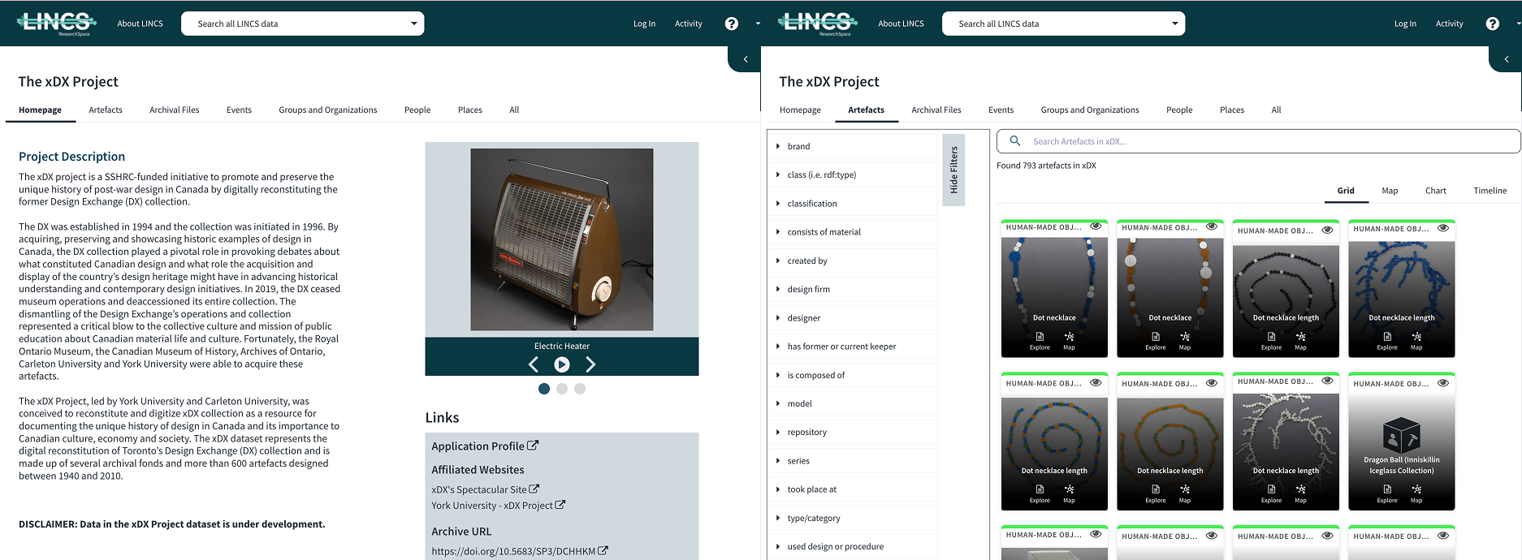The width and height of the screenshot is (1522, 560).
Task: Click Map icon on Dragon Ball card
Action: (x=1416, y=493)
